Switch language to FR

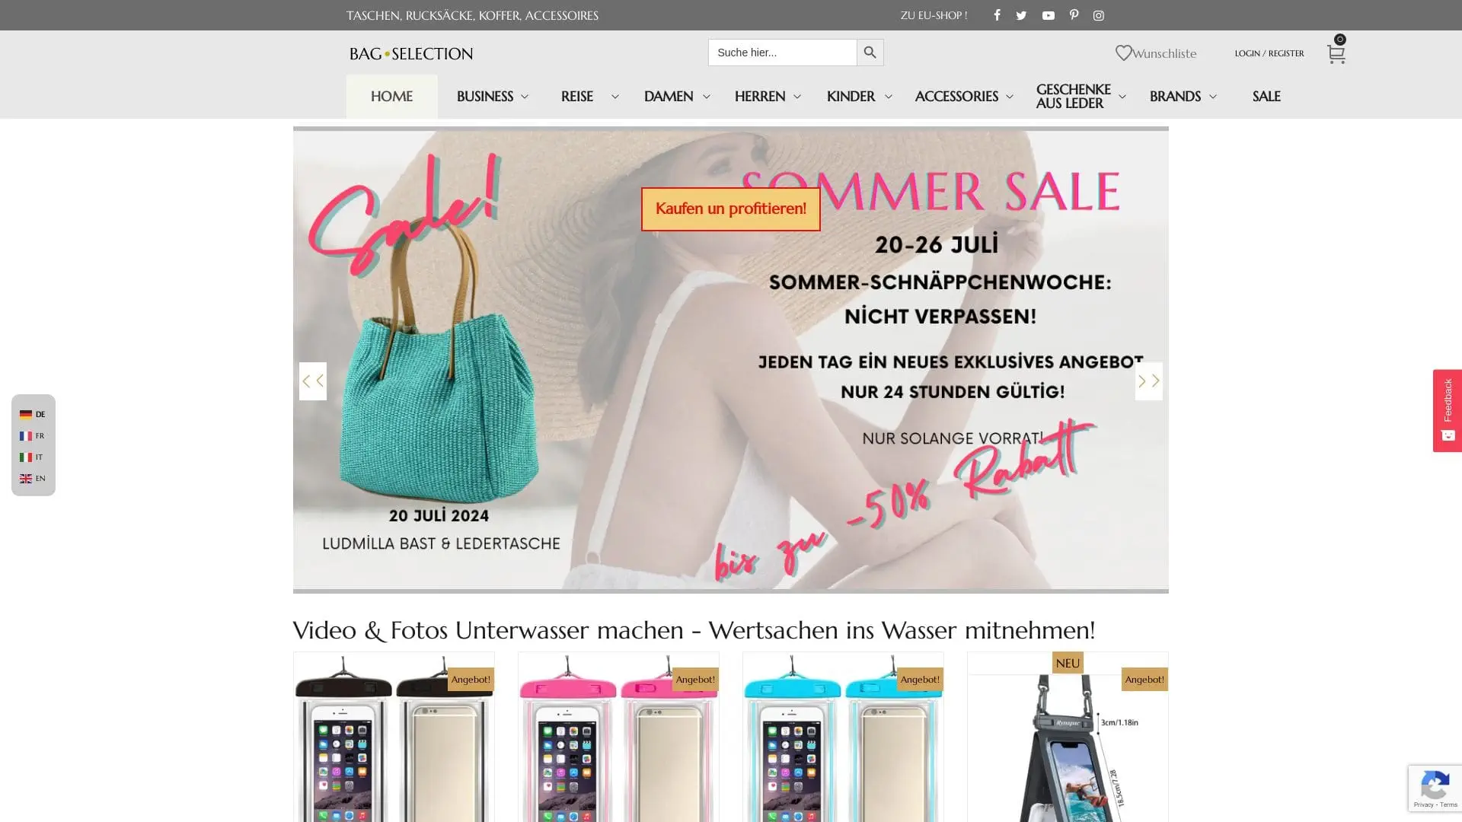[32, 436]
